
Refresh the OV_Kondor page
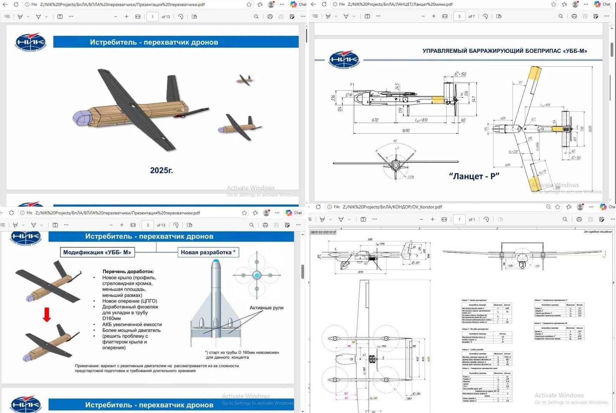[x=318, y=207]
